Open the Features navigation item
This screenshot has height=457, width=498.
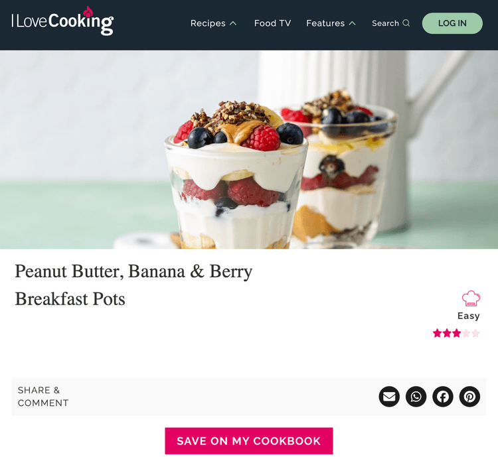(x=325, y=23)
